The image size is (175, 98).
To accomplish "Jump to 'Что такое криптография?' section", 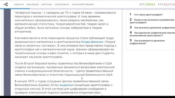I will pyautogui.click(x=148, y=15).
